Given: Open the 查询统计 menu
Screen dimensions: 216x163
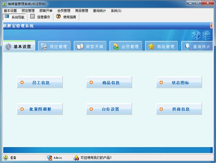Looking at the screenshot, I should pos(99,11).
